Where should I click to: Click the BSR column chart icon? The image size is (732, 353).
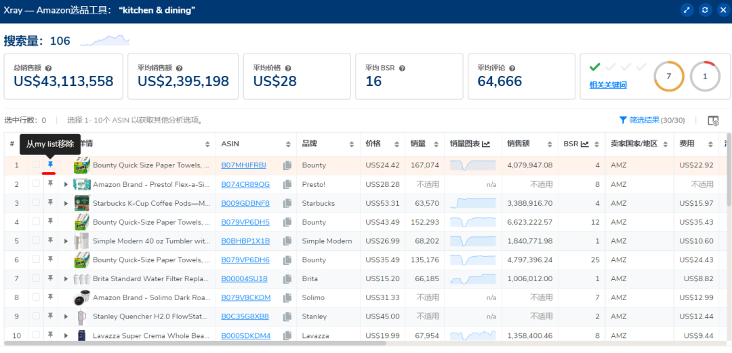coord(585,144)
